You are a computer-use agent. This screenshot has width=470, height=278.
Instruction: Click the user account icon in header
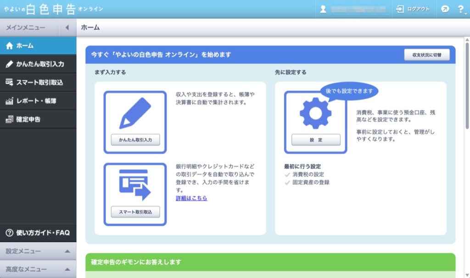[x=323, y=9]
